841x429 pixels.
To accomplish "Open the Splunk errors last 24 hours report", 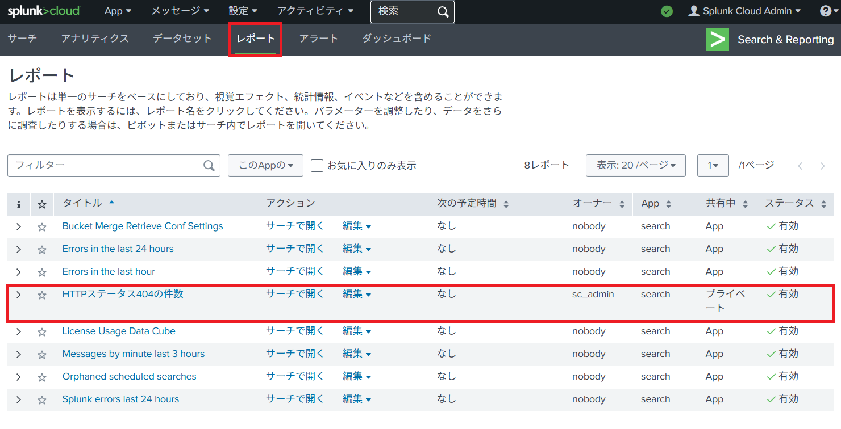I will tap(120, 399).
